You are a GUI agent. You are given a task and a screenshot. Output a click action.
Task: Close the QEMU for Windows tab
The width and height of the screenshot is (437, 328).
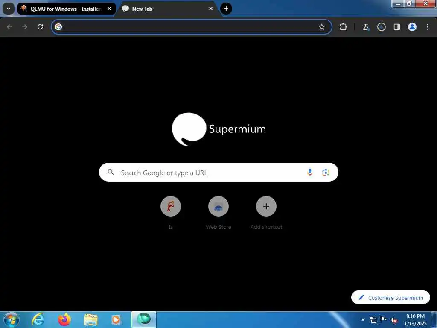point(109,9)
